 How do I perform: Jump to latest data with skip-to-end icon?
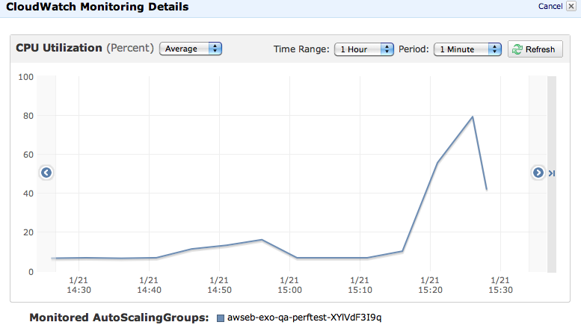552,173
